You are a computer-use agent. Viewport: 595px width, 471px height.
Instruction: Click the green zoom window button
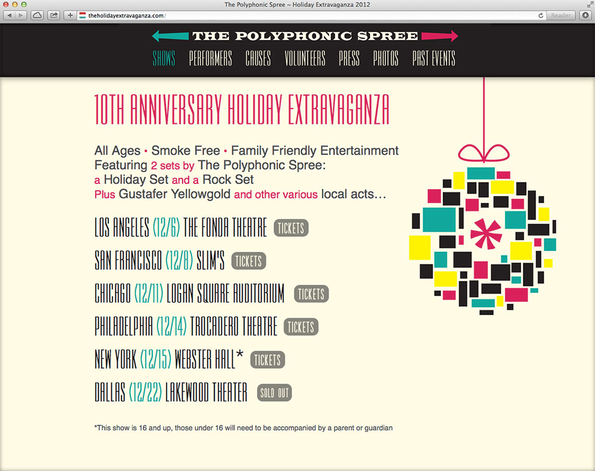click(x=24, y=5)
